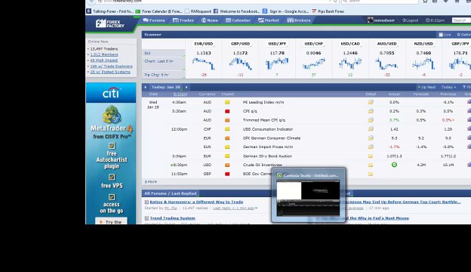Open the AUD/USD mini chart
Screen dimensions: 471x272
tap(386, 63)
